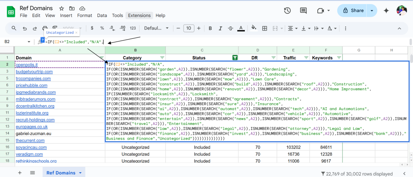Image resolution: width=413 pixels, height=177 pixels.
Task: Click the undo arrow in toolbar
Action: tap(25, 28)
